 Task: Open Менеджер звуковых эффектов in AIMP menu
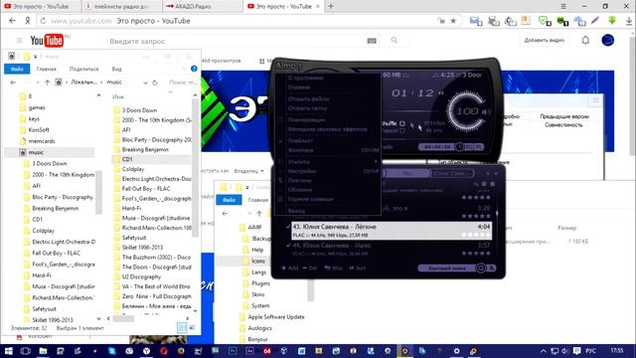pyautogui.click(x=328, y=129)
